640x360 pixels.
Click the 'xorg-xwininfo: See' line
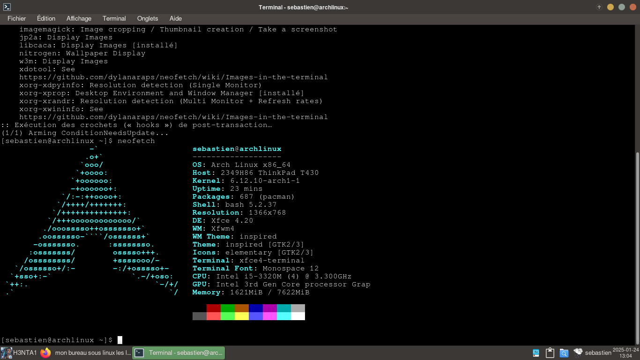click(61, 109)
